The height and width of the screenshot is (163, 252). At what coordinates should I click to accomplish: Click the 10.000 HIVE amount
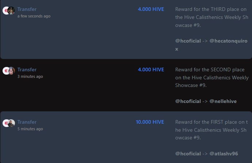[x=150, y=122]
